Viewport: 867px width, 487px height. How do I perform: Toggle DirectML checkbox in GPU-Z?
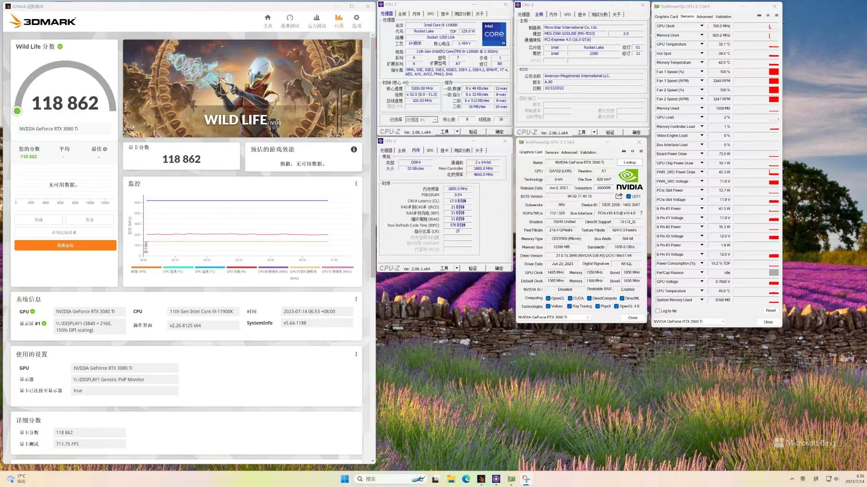(622, 298)
